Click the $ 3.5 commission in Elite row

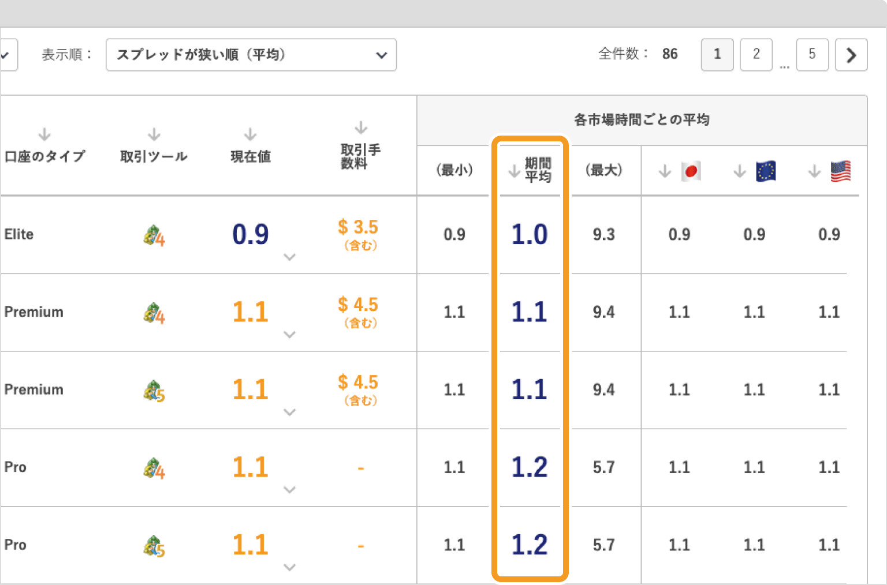coord(358,227)
